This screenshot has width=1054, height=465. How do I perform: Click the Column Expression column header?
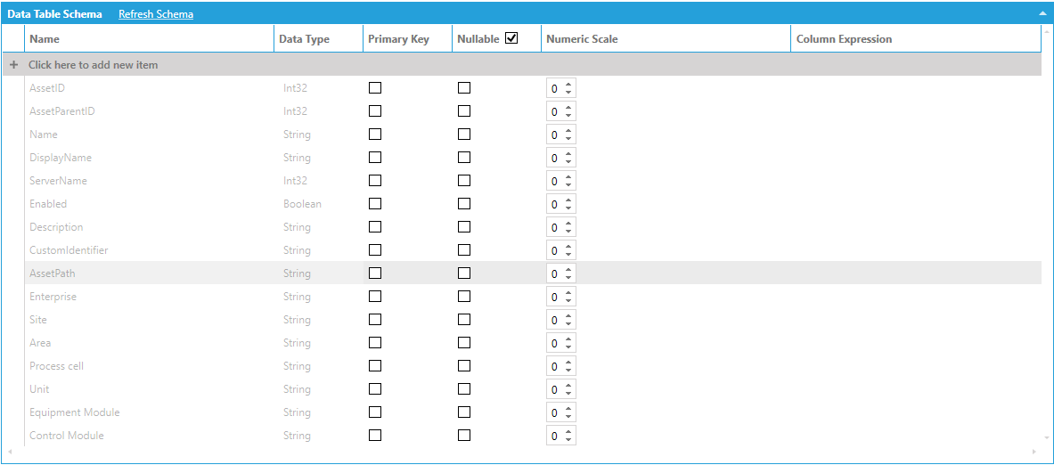pyautogui.click(x=844, y=39)
